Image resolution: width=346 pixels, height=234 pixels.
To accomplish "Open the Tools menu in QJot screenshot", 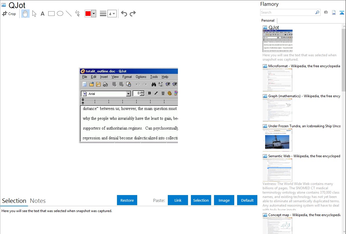I will (154, 77).
